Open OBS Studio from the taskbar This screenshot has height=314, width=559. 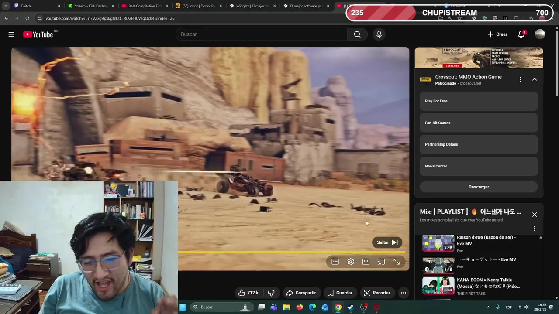364,307
